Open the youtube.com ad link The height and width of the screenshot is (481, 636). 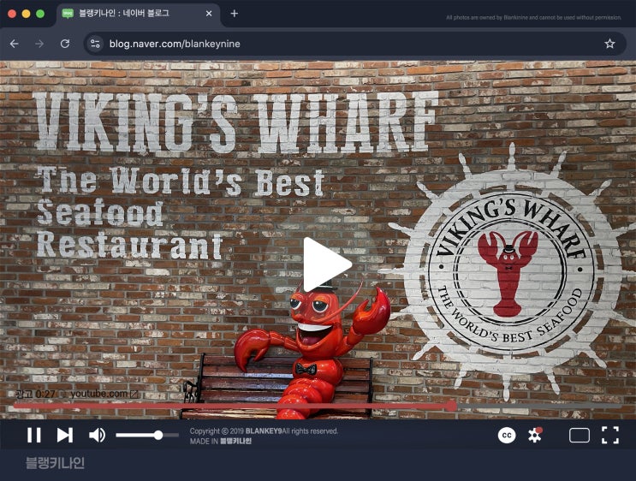tap(104, 394)
